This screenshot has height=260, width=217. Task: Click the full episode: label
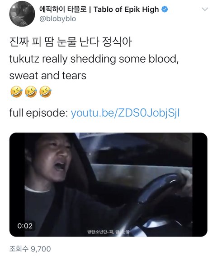(x=38, y=113)
